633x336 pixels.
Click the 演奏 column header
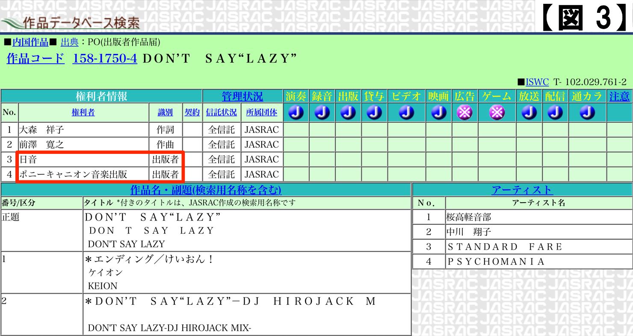point(296,96)
